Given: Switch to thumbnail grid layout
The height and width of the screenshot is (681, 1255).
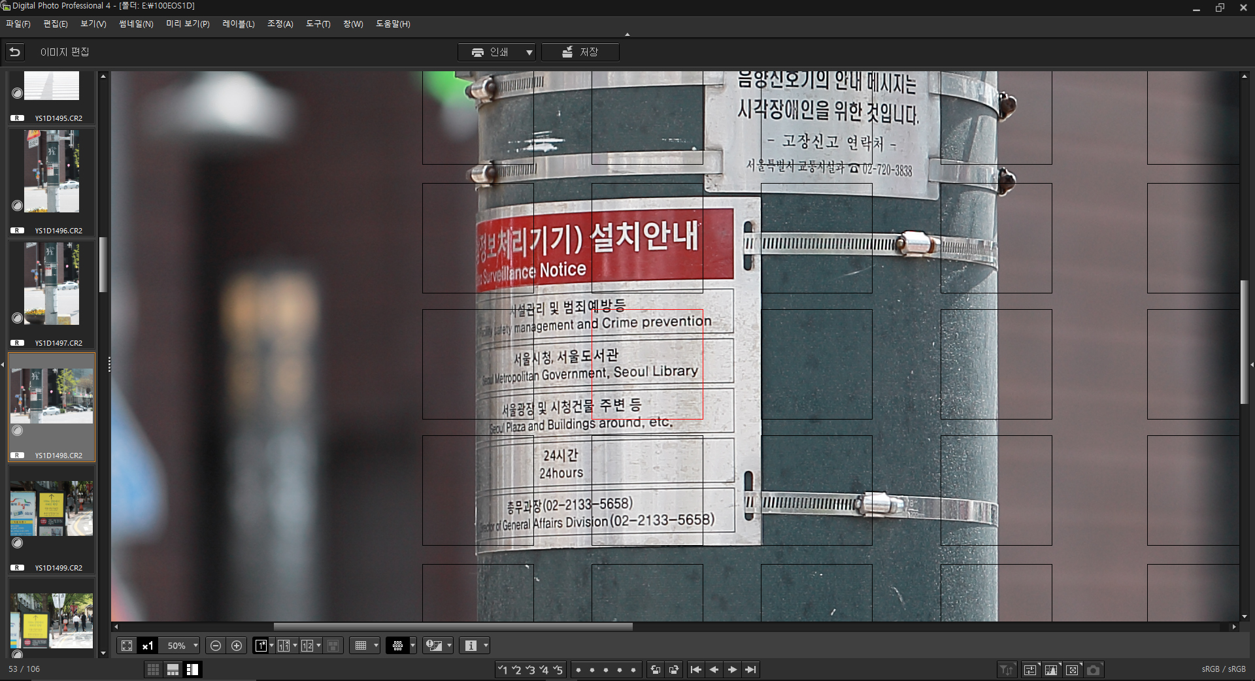Looking at the screenshot, I should (x=153, y=669).
